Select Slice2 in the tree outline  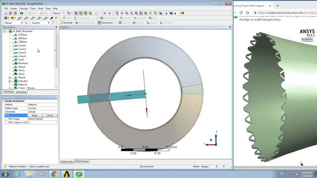pyautogui.click(x=21, y=74)
